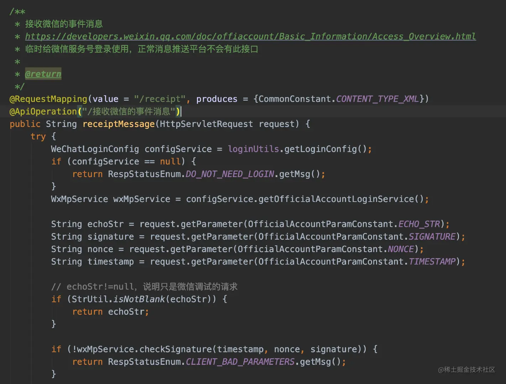506x384 pixels.
Task: Click the echoStr variable declaration
Action: (x=105, y=224)
